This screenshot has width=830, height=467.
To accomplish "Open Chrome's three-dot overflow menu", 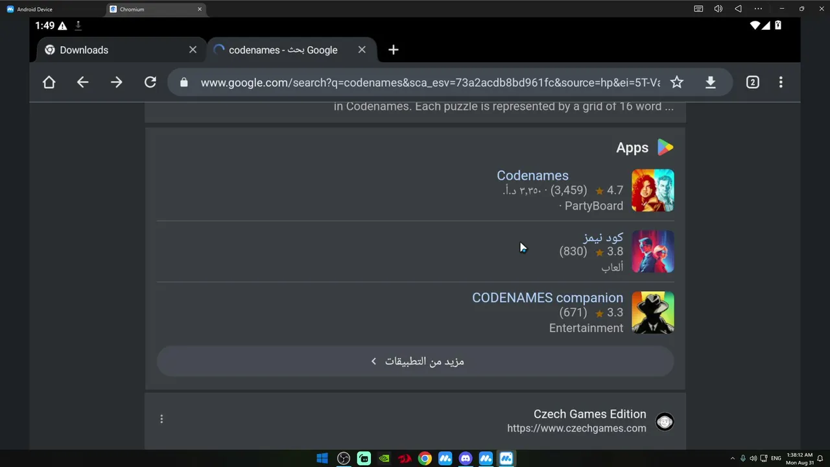I will 781,82.
